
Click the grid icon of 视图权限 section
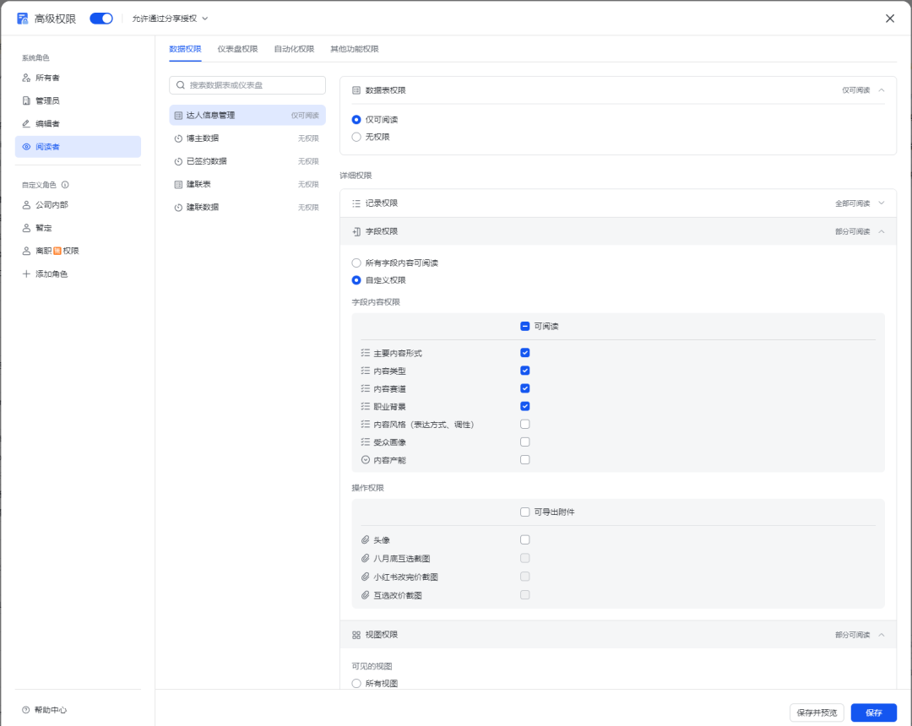[356, 635]
